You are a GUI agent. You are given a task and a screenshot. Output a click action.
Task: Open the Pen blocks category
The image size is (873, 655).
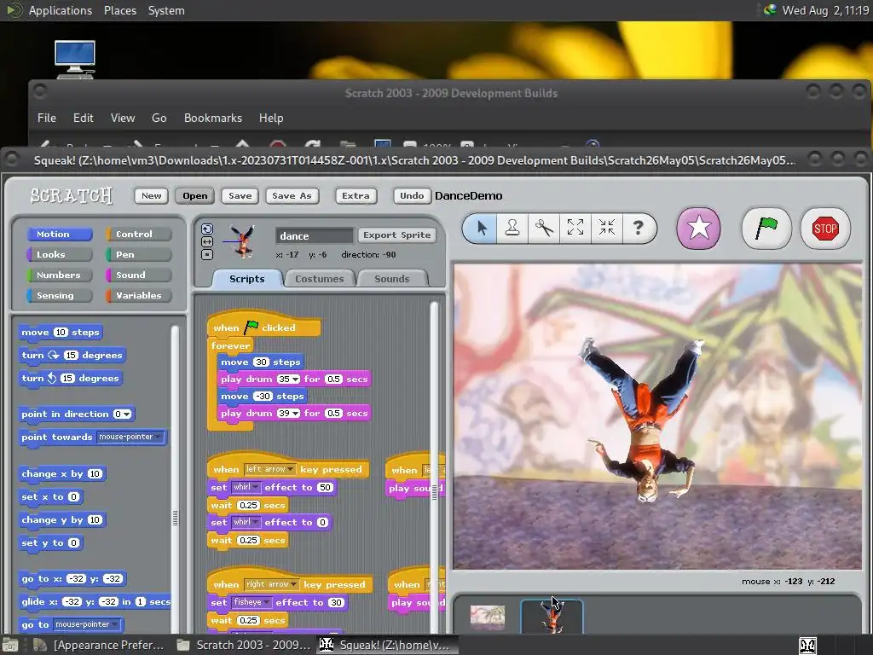pyautogui.click(x=139, y=254)
